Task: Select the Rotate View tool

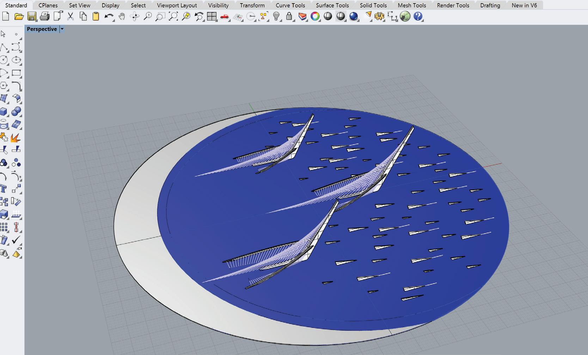Action: coord(135,16)
